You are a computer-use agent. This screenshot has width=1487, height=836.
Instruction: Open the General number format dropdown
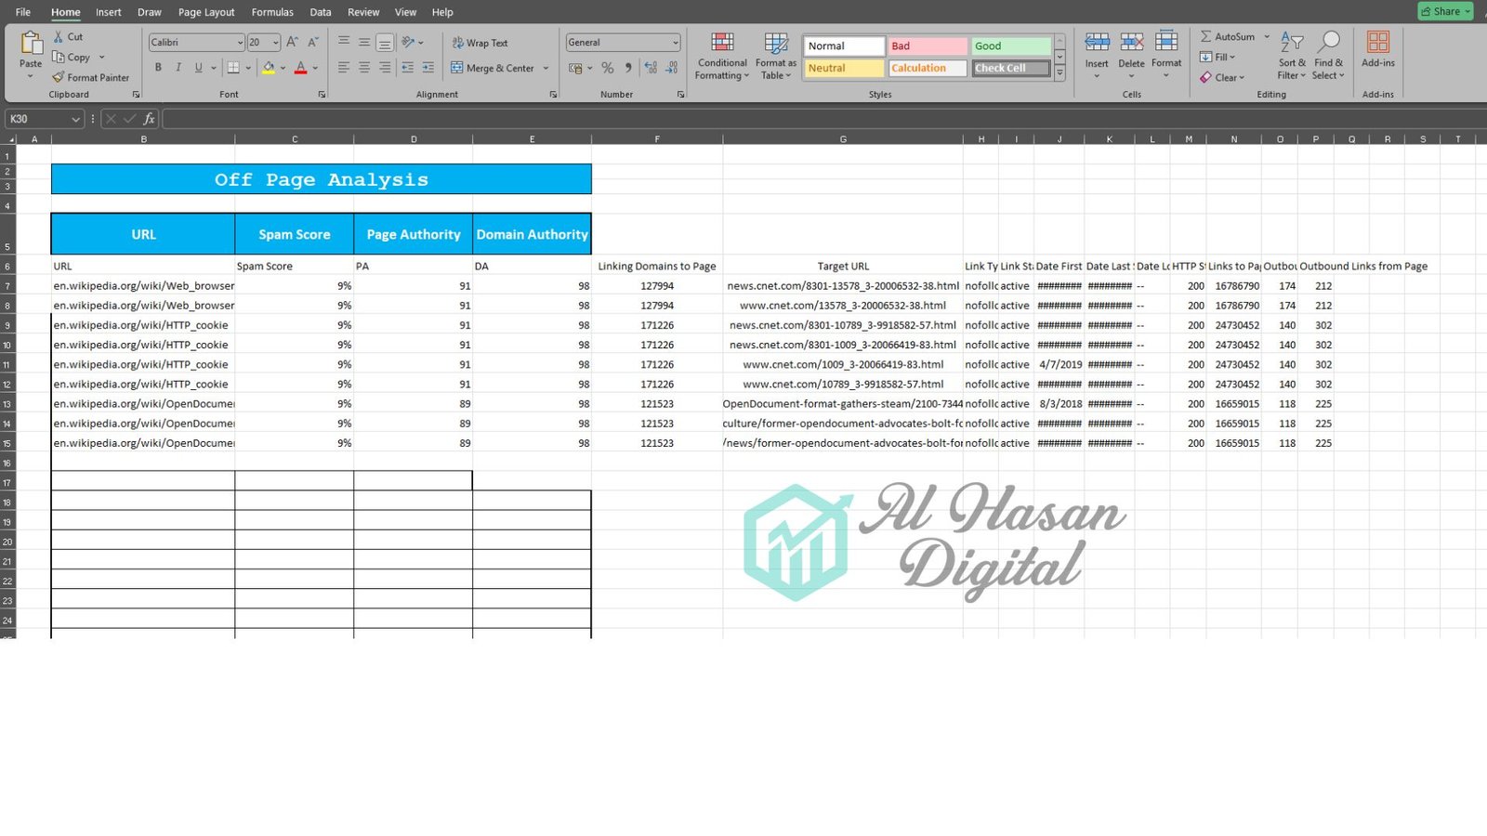[x=676, y=43]
